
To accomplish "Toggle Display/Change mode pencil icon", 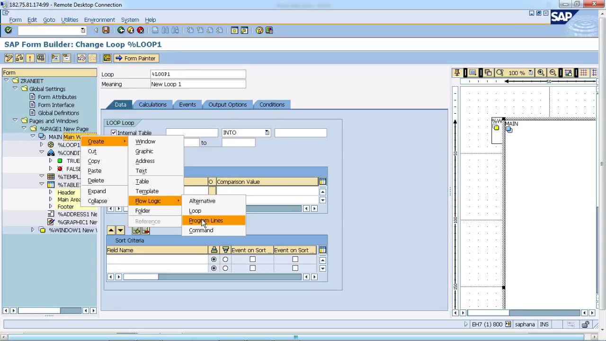I will point(9,58).
